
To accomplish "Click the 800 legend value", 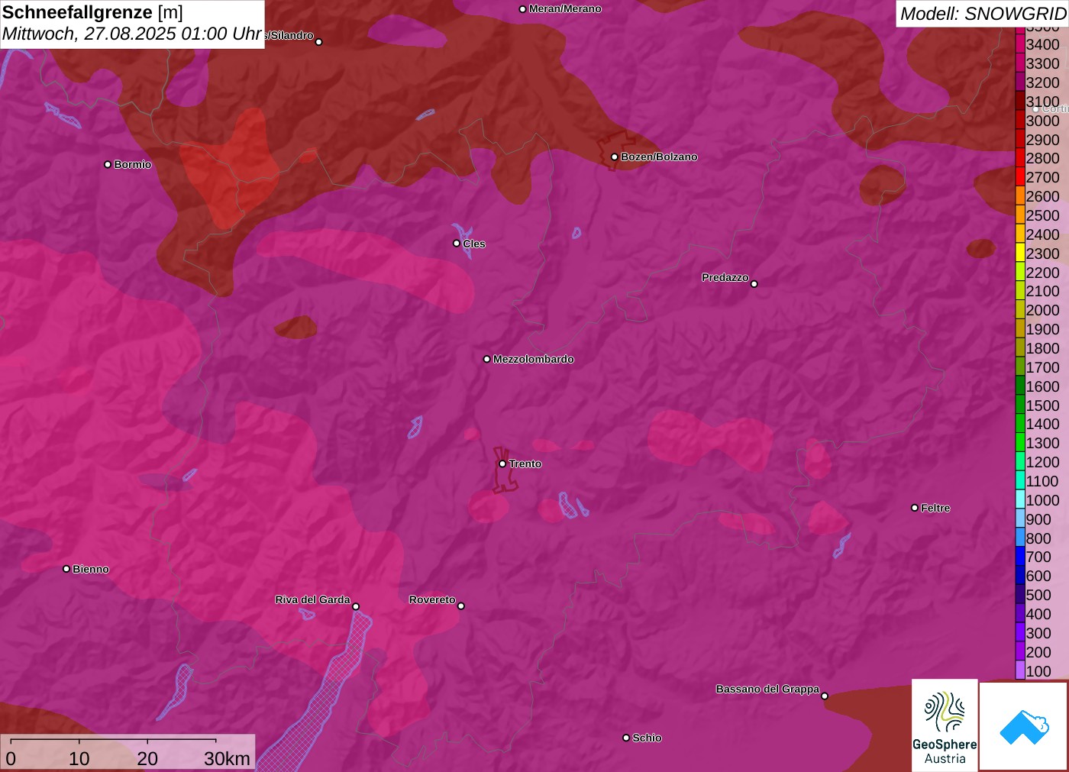I will (x=1038, y=538).
